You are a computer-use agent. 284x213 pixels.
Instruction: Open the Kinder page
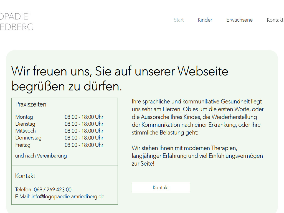[x=205, y=20]
